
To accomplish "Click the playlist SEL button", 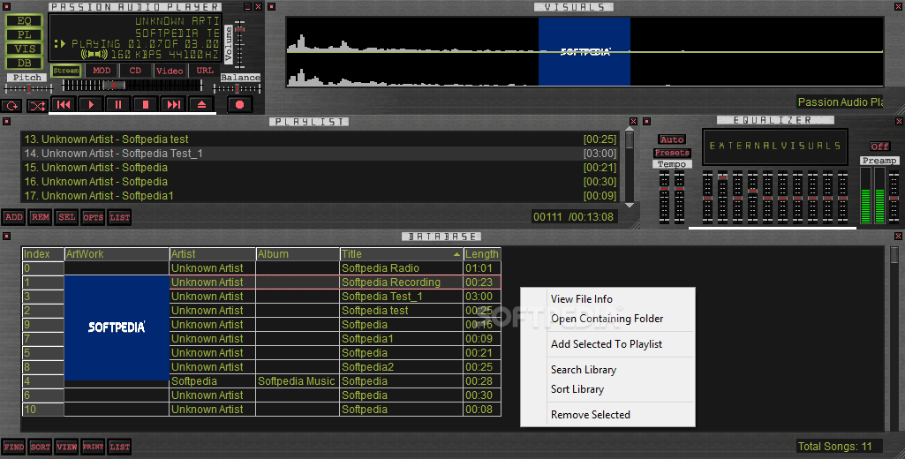I will pyautogui.click(x=67, y=217).
